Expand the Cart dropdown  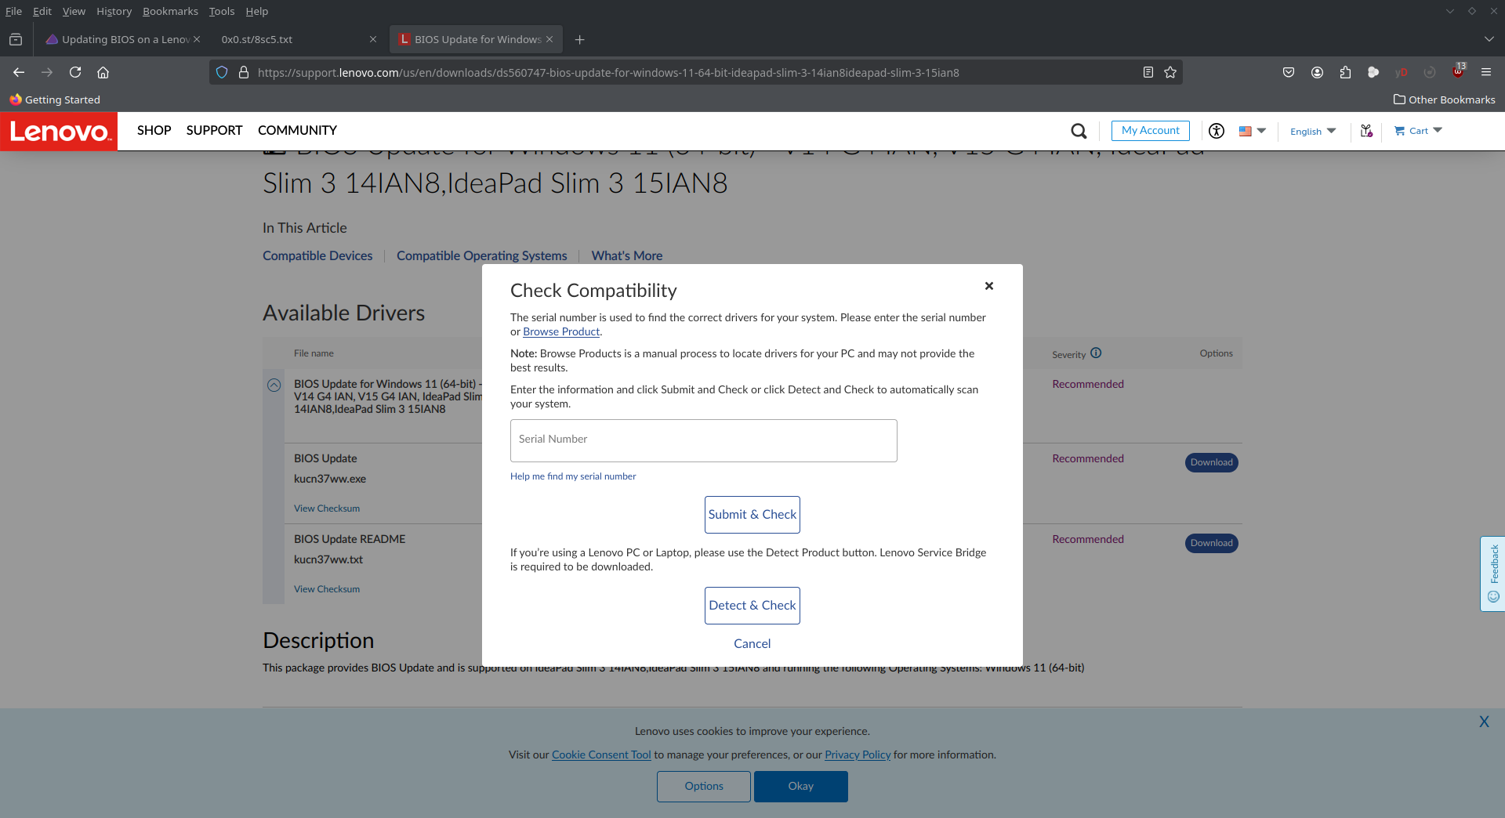click(1418, 131)
